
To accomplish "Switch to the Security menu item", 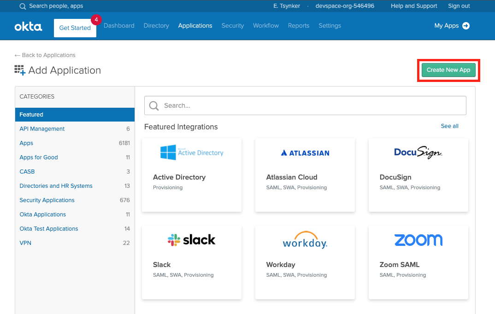I will [x=233, y=26].
